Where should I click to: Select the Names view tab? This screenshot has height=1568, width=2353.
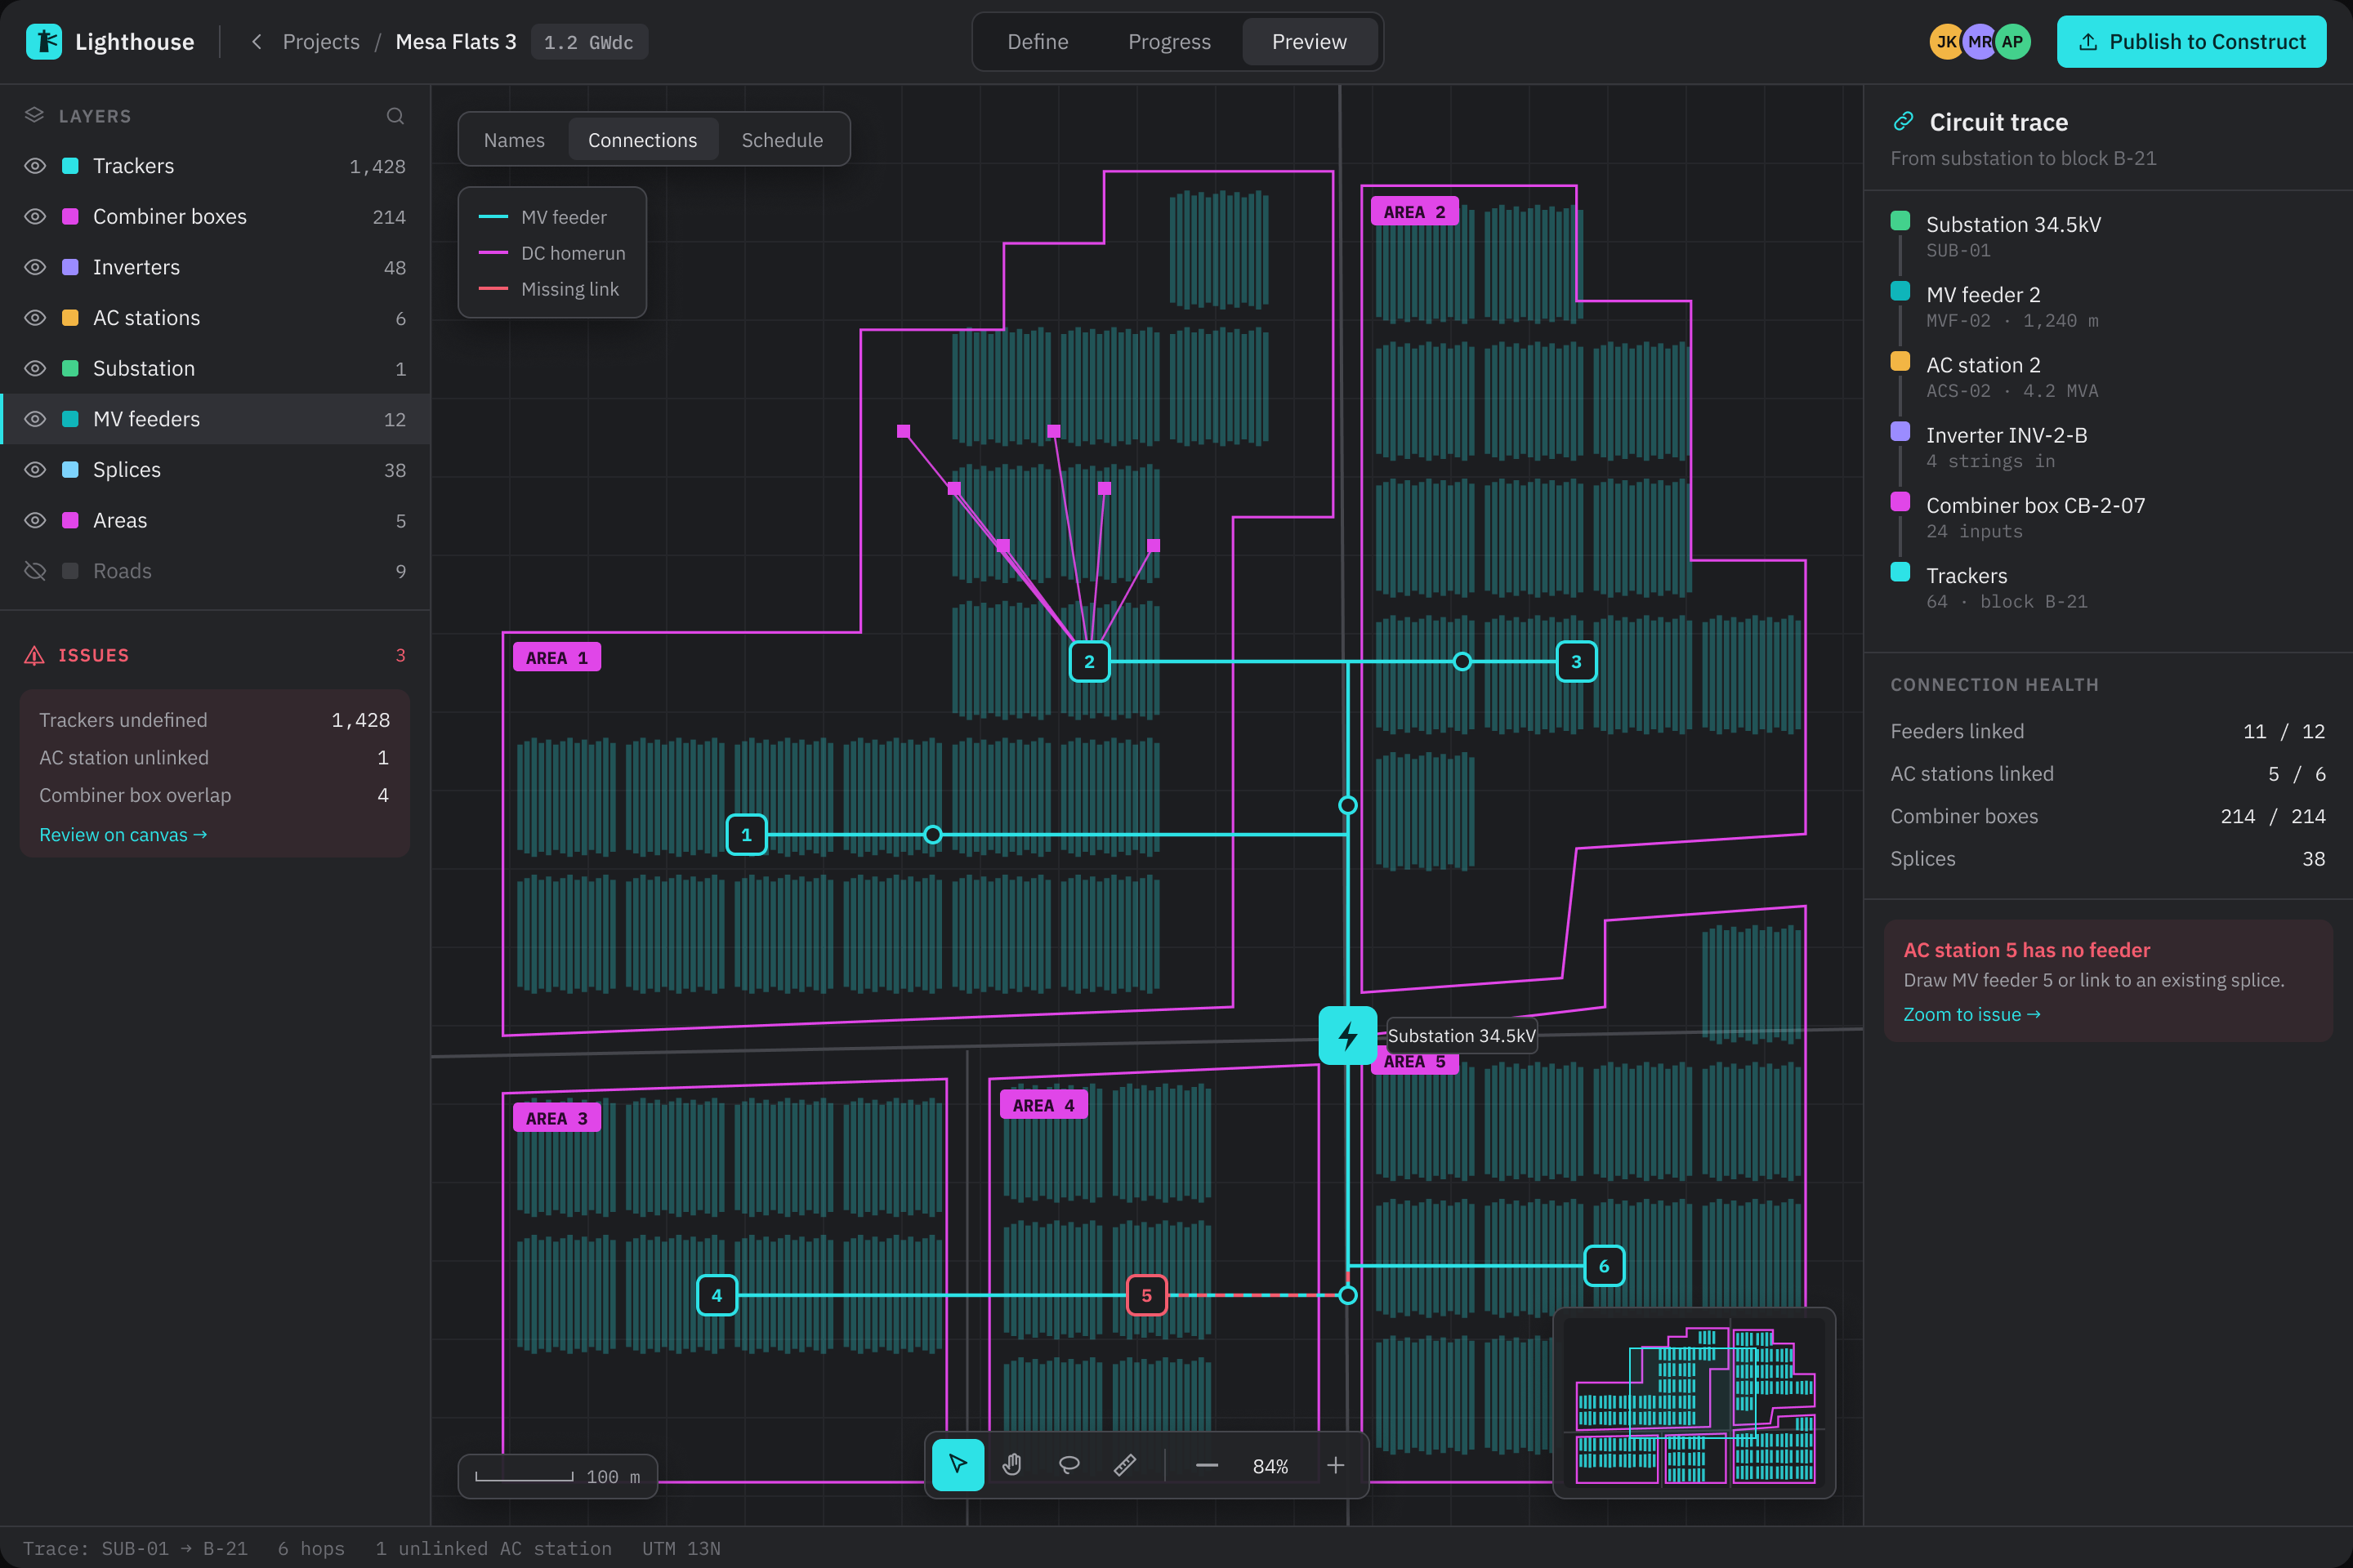tap(514, 140)
